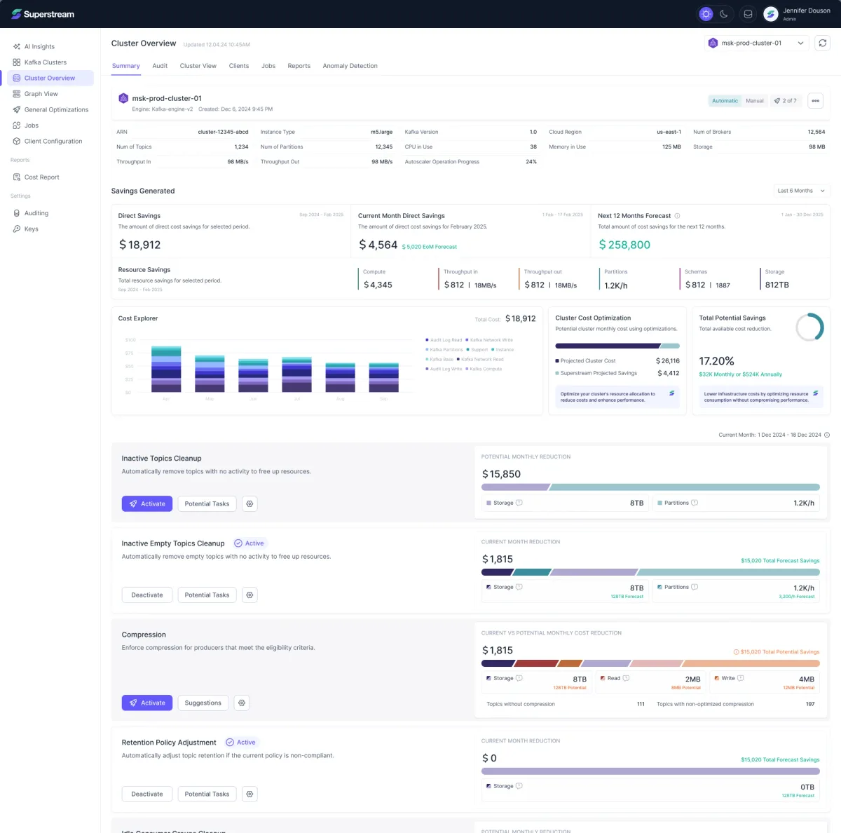Switch to the Clients tab

(239, 66)
